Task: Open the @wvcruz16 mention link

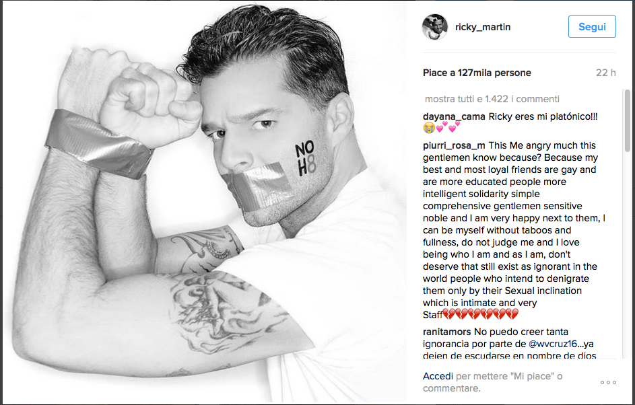Action: pos(553,344)
